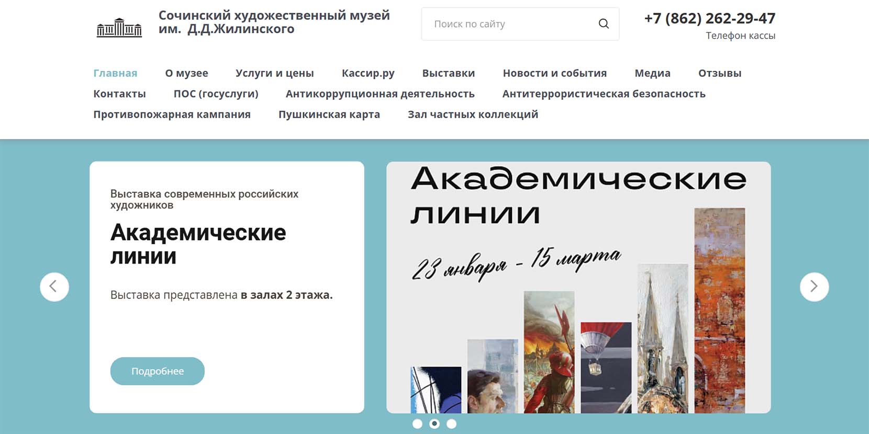This screenshot has height=434, width=869.
Task: Open the Услуги и цены menu
Action: pyautogui.click(x=275, y=73)
